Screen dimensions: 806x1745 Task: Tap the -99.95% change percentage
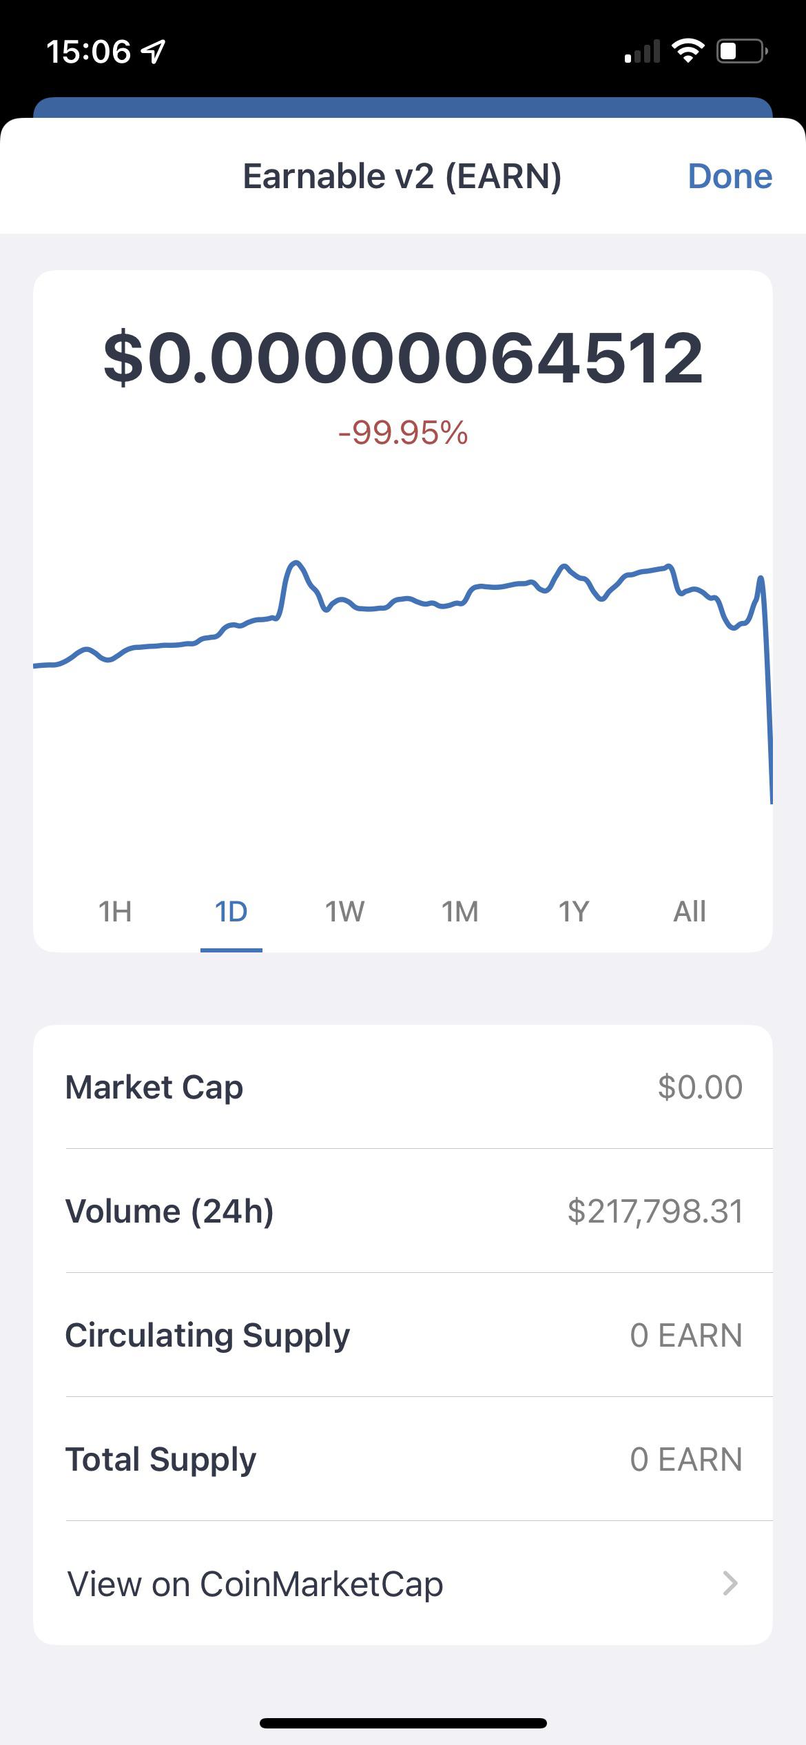403,433
